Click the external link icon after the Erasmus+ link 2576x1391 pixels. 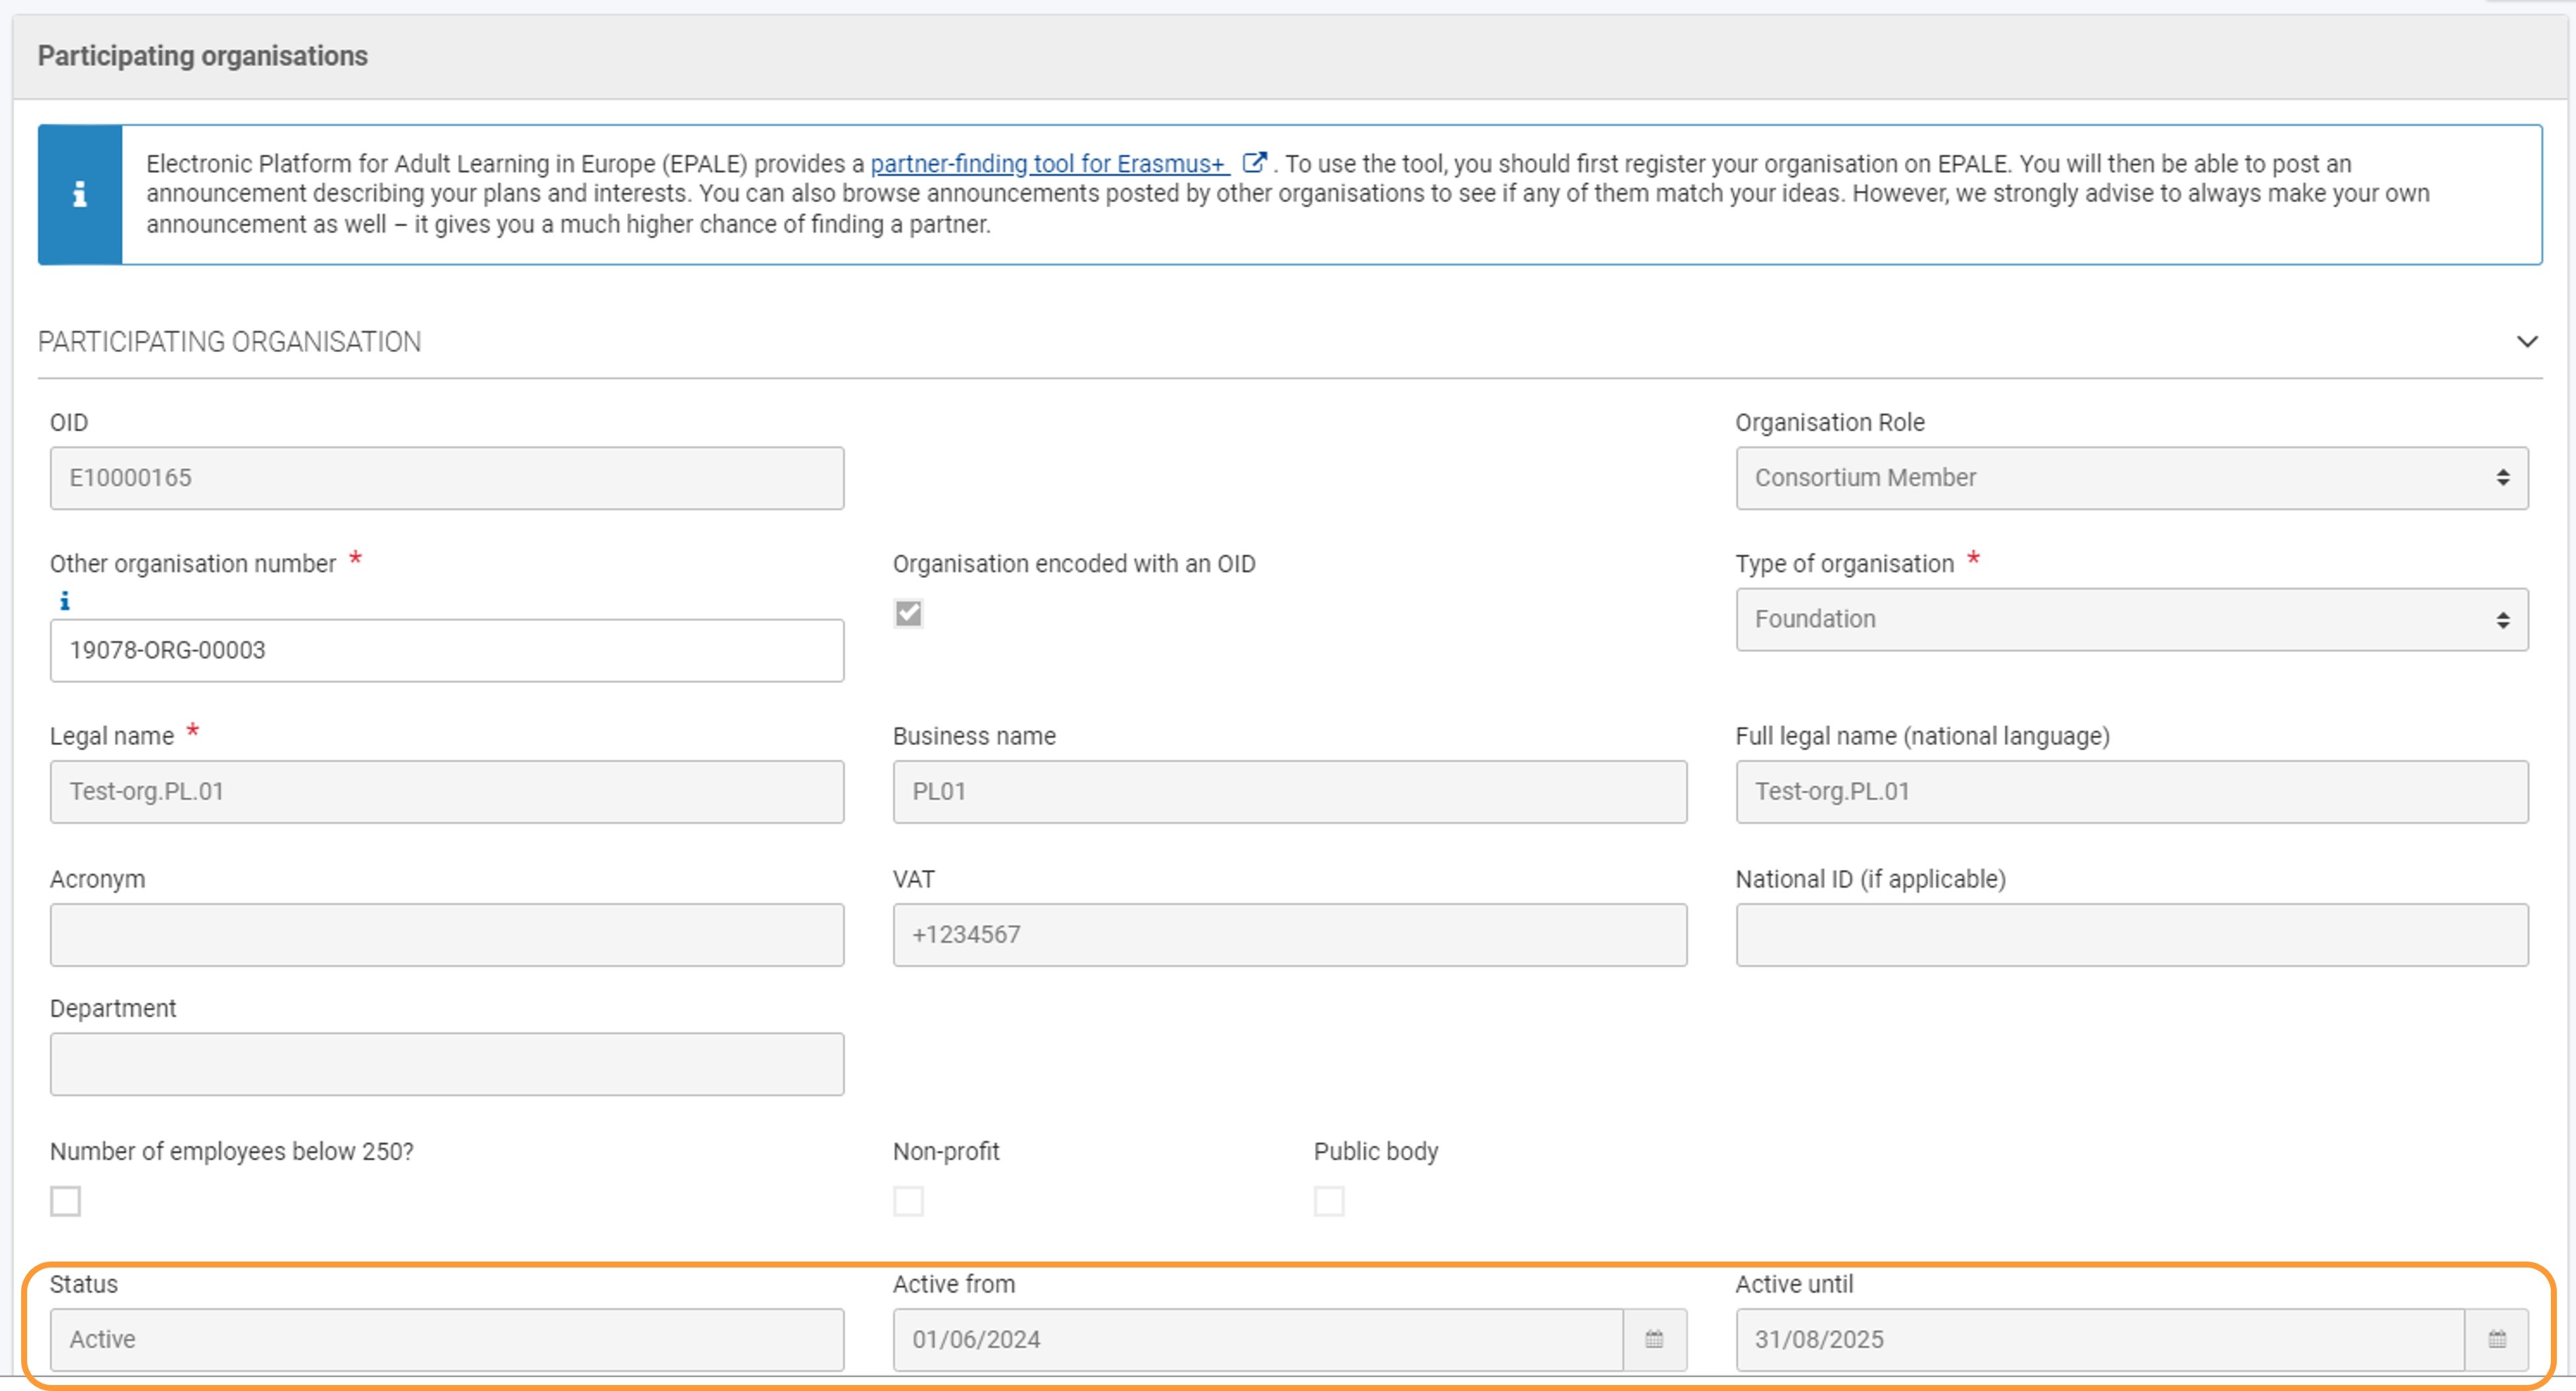[1254, 163]
